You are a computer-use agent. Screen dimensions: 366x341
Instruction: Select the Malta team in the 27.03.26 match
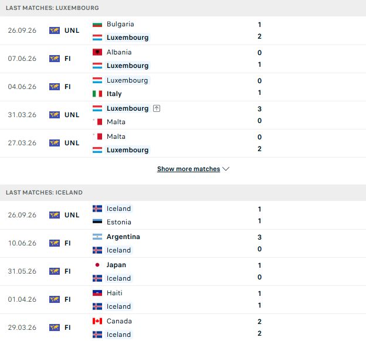(116, 137)
